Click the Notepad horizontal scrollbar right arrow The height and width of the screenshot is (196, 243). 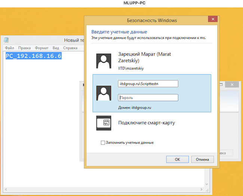pos(201,189)
